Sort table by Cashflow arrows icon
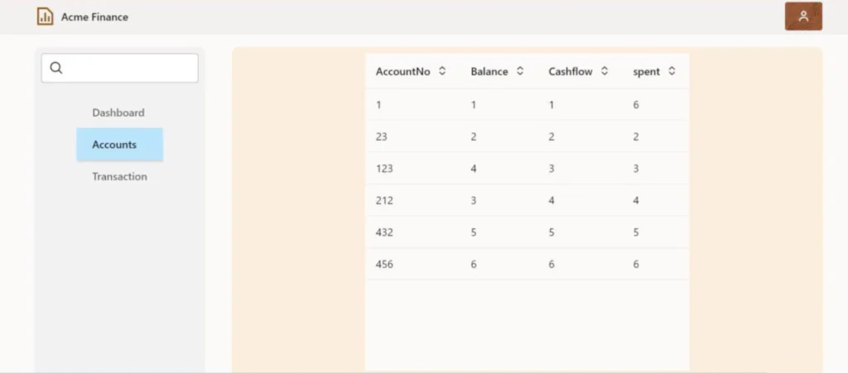 (x=605, y=71)
